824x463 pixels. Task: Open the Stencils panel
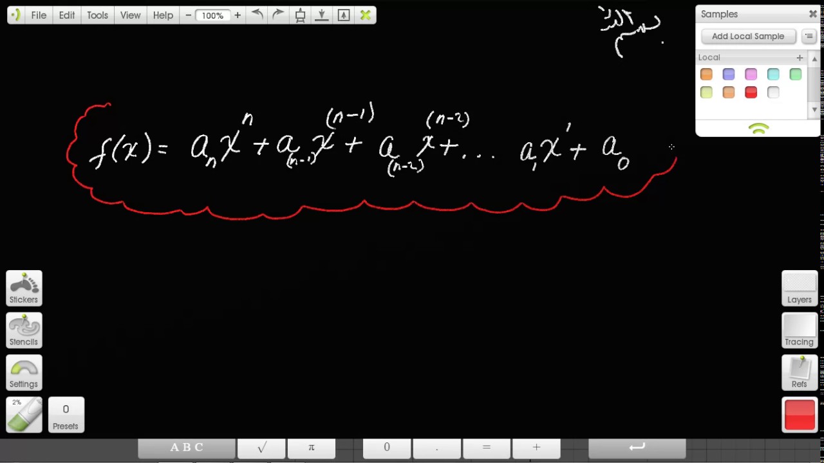pyautogui.click(x=24, y=331)
